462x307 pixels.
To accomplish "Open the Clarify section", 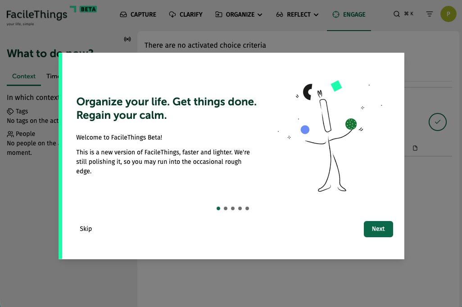I will click(186, 14).
